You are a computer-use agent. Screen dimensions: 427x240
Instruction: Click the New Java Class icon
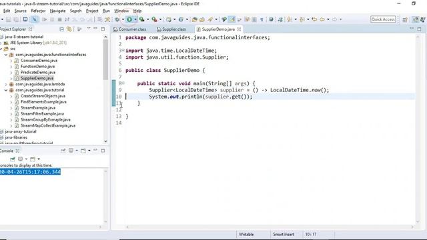[x=181, y=19]
